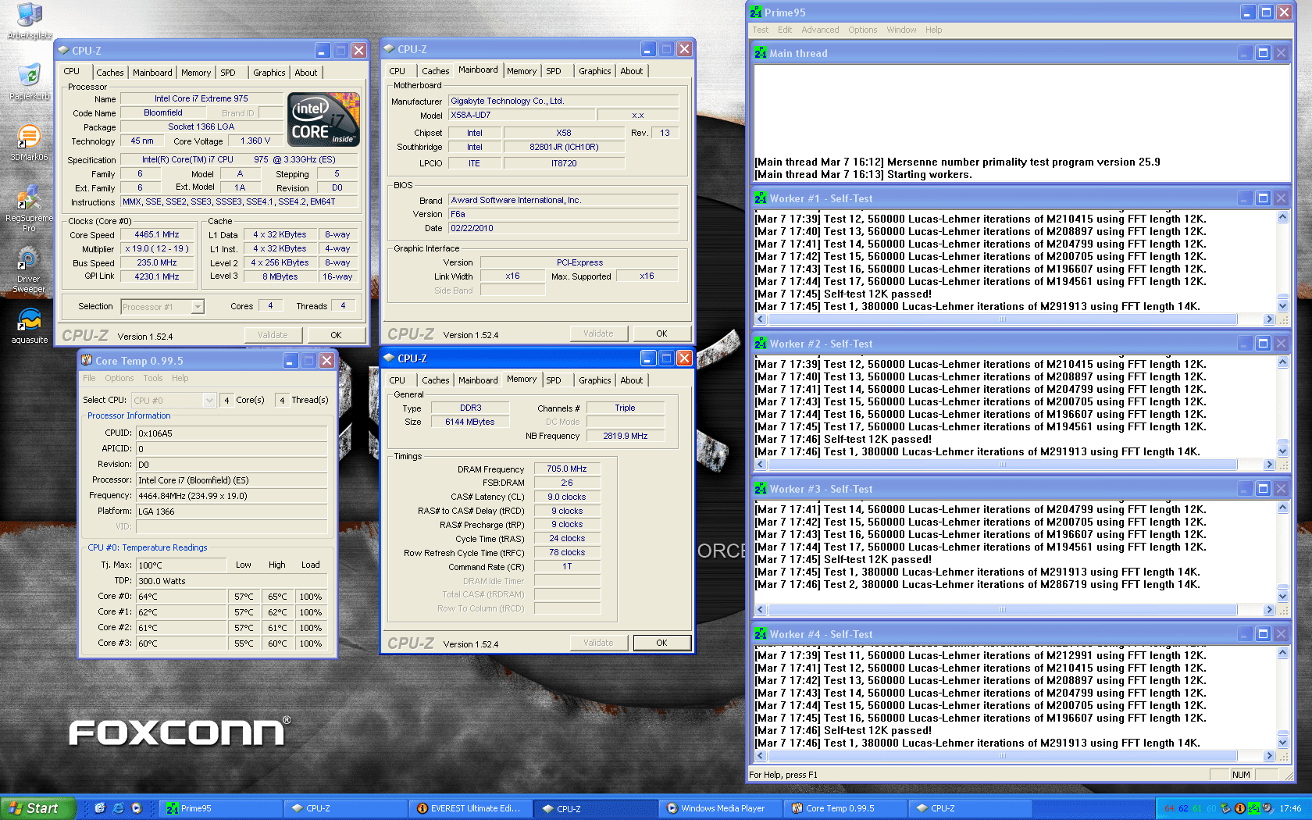Open the About tab in the Mainboard CPU-Z window
The width and height of the screenshot is (1312, 820).
tap(632, 71)
